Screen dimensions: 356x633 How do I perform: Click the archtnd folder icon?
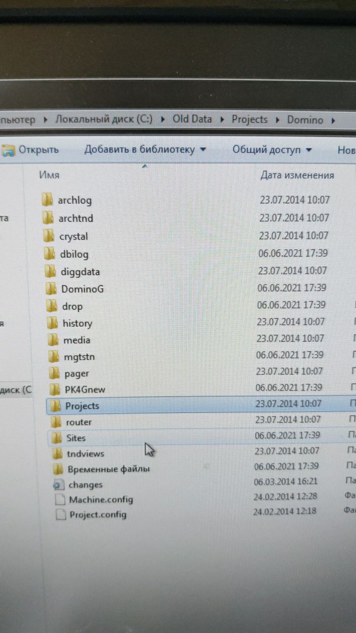[x=48, y=218]
